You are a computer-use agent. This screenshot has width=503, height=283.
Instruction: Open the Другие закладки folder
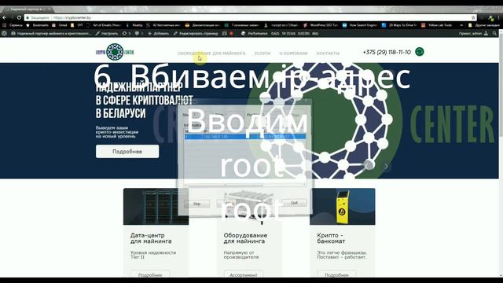[484, 25]
